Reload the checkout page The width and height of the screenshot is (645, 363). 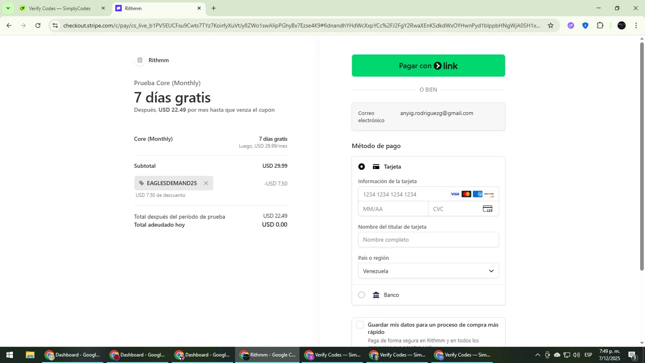38,25
